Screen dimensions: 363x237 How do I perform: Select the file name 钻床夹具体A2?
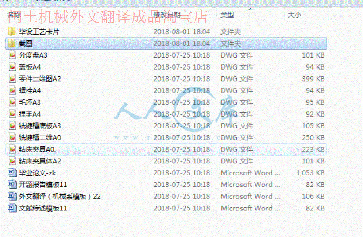pos(40,161)
